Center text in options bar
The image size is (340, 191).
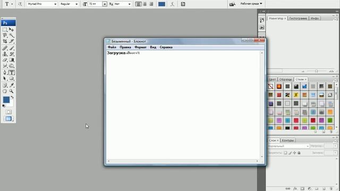pyautogui.click(x=145, y=4)
